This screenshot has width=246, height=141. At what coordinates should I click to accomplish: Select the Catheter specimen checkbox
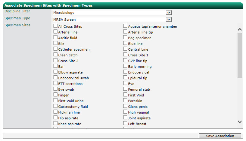[55, 49]
